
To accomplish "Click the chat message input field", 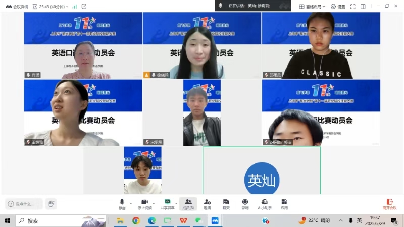I will tap(24, 204).
